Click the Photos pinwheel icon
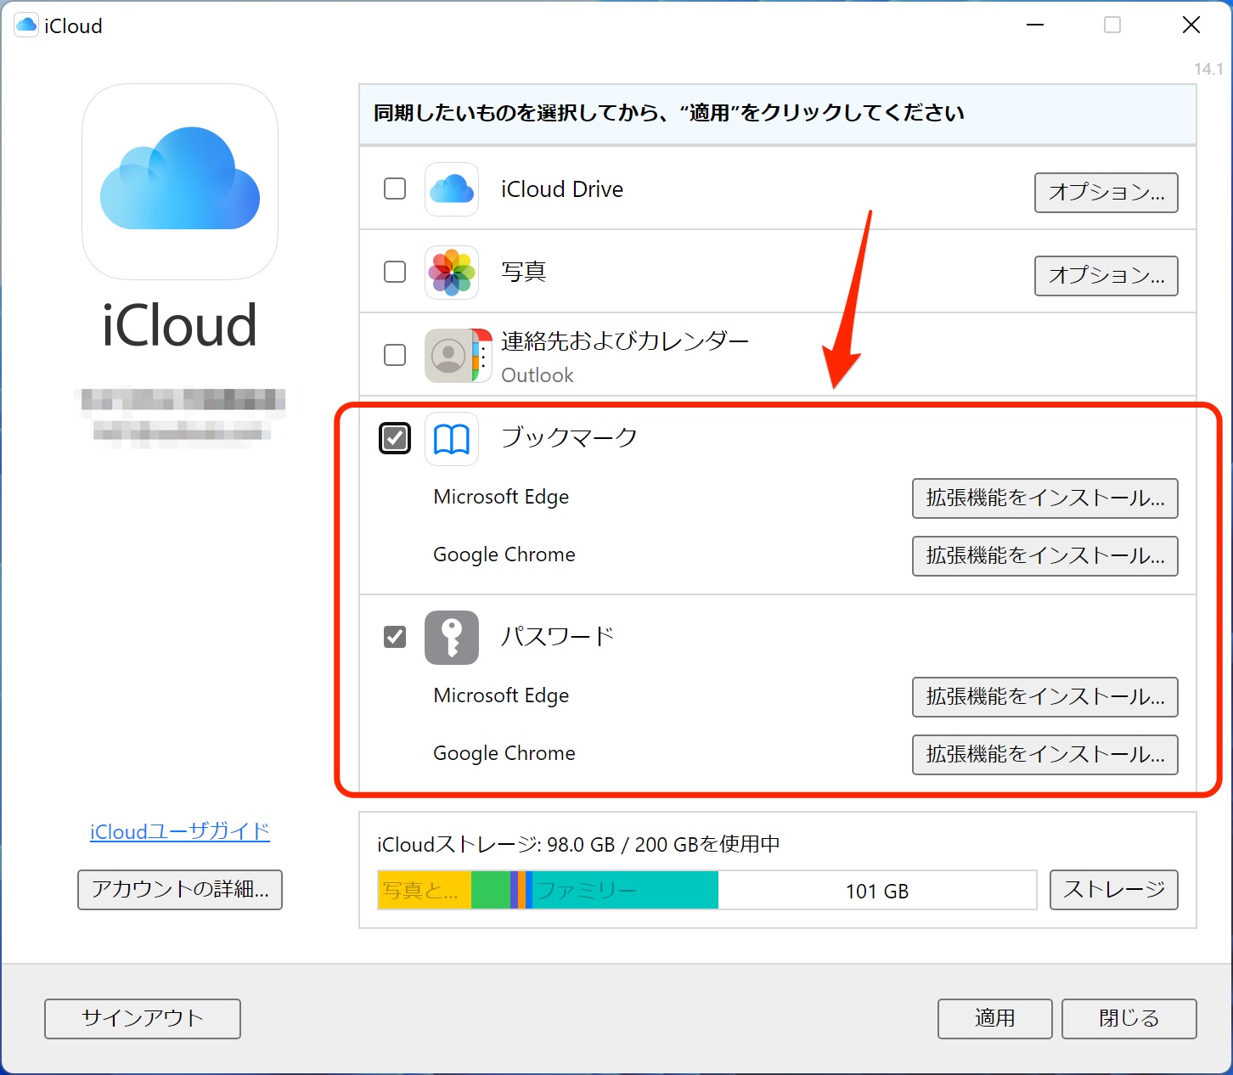This screenshot has width=1233, height=1075. pyautogui.click(x=452, y=272)
